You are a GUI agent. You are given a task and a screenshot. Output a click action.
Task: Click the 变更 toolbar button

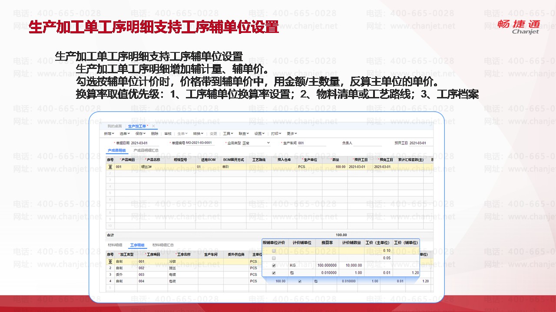213,133
